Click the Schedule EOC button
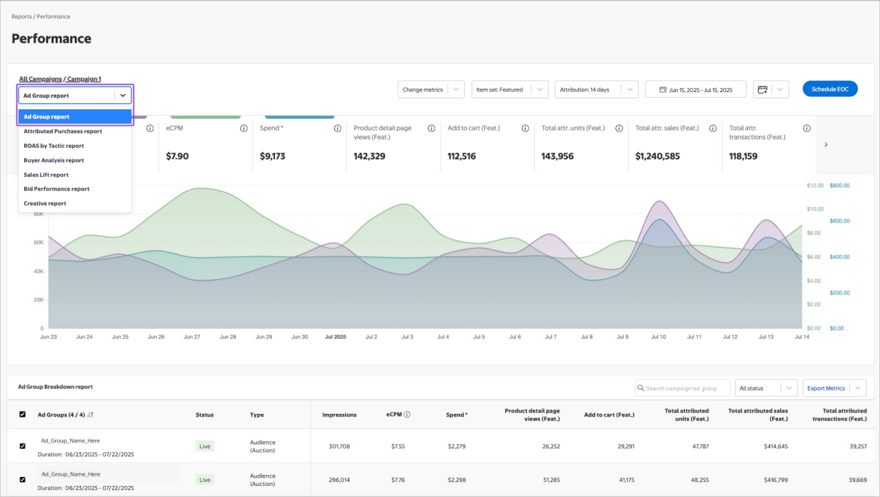The width and height of the screenshot is (880, 497). coord(830,89)
